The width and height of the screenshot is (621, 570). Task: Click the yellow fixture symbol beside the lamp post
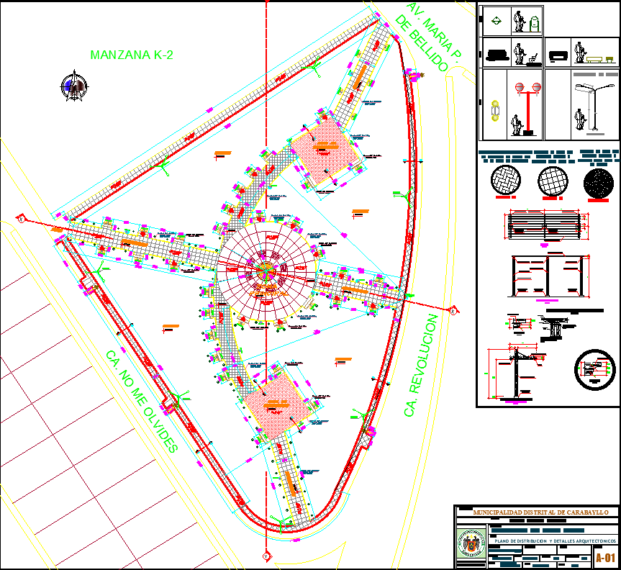pos(495,111)
